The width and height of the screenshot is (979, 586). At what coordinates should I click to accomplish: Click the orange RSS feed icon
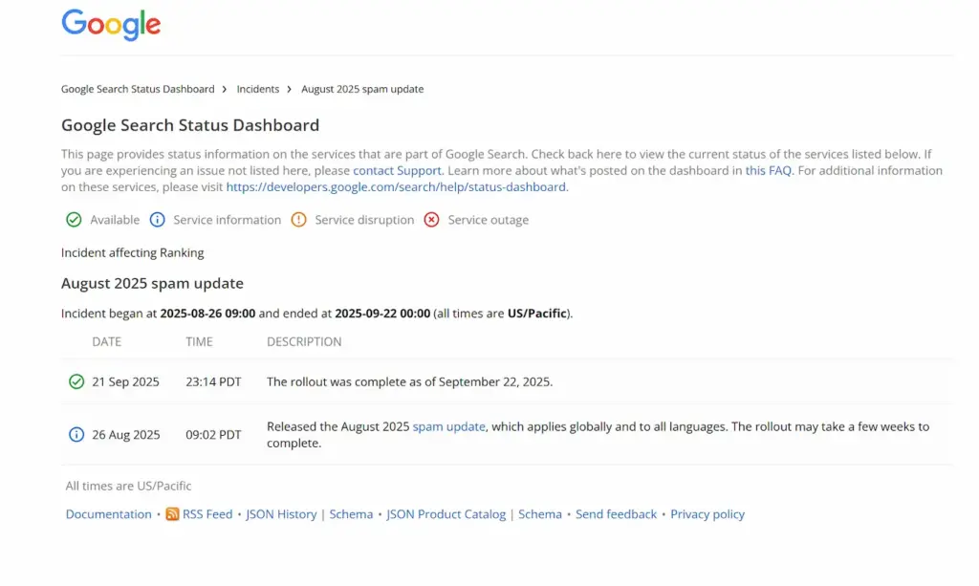click(172, 514)
